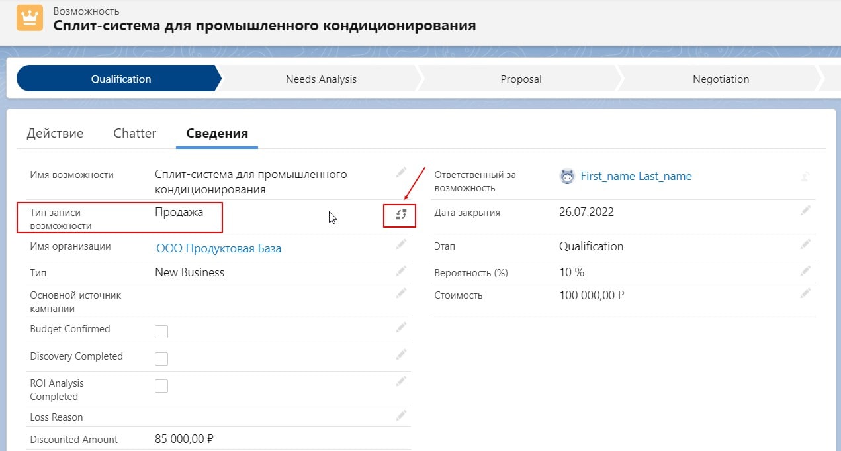Click the owner avatar icon

coord(567,176)
